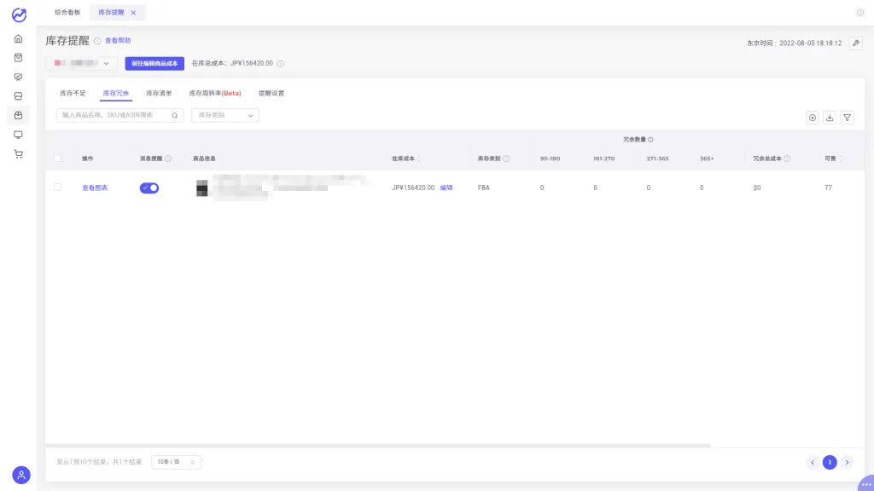Toggle the select-all header checkbox
The height and width of the screenshot is (491, 874).
tap(57, 158)
